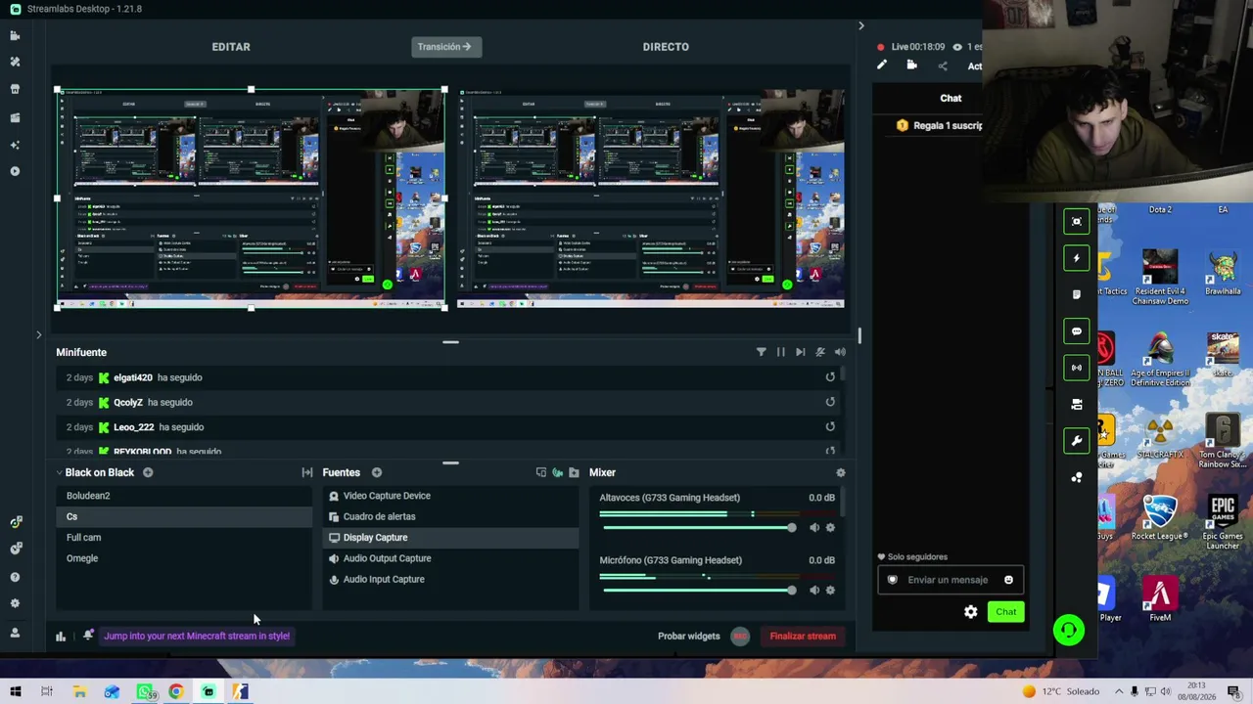This screenshot has height=704, width=1253.
Task: Select the Boludean2 scene
Action: (184, 496)
